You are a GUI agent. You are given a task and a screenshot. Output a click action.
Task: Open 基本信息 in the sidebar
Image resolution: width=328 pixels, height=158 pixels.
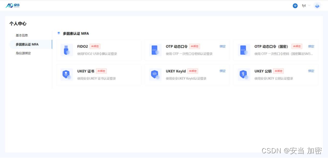[22, 35]
